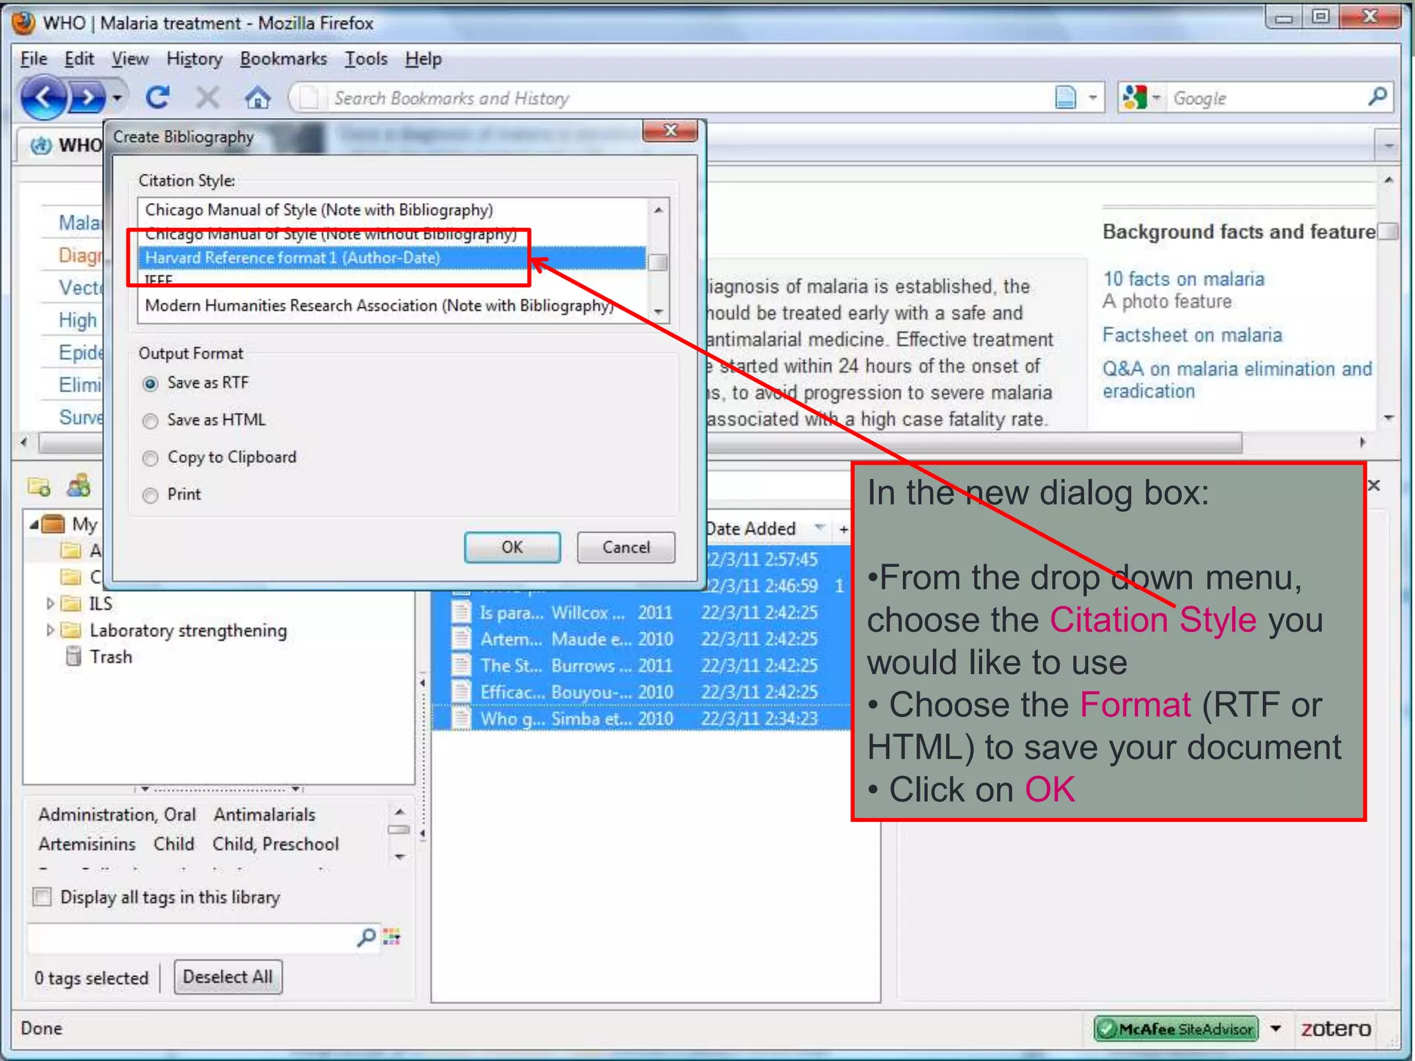Open the McAfee SiteAdvisor dropdown arrow
The image size is (1415, 1061).
(1276, 1029)
